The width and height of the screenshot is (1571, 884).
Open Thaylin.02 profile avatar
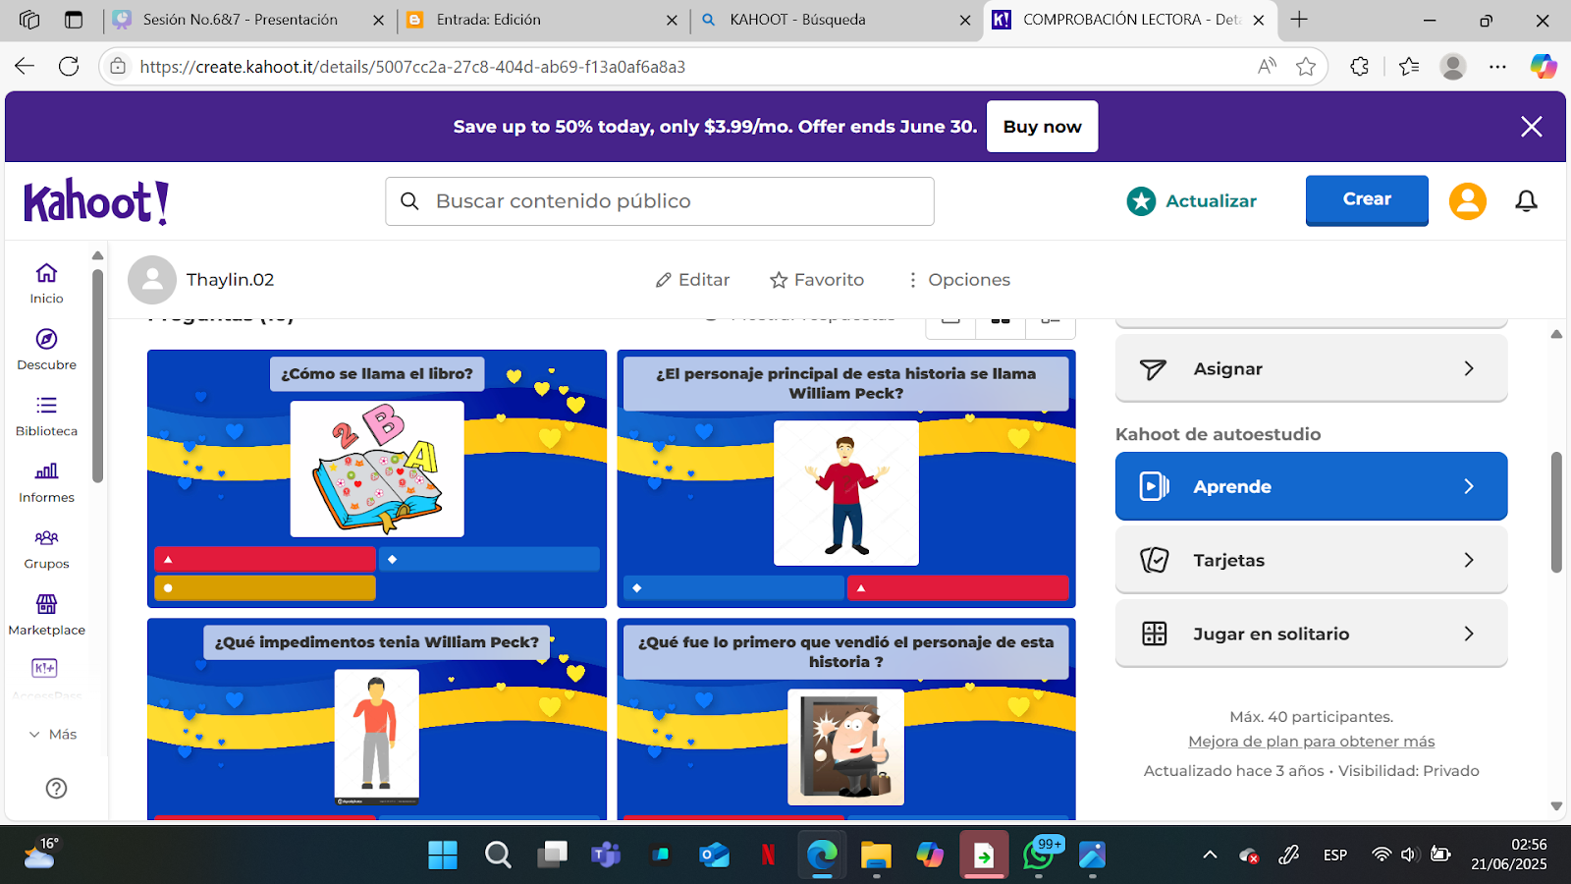(x=152, y=280)
